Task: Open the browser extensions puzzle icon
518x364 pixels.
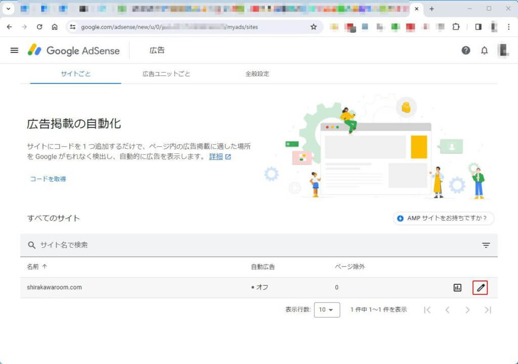Action: tap(456, 27)
